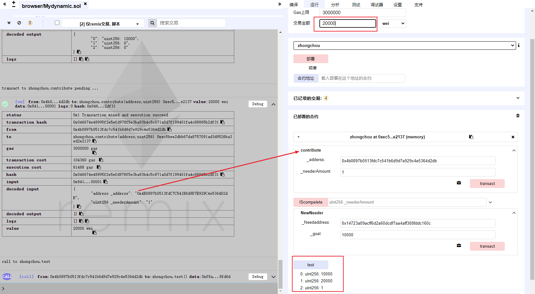Debug the zhongchou.test call
The image size is (535, 294).
pos(258,277)
